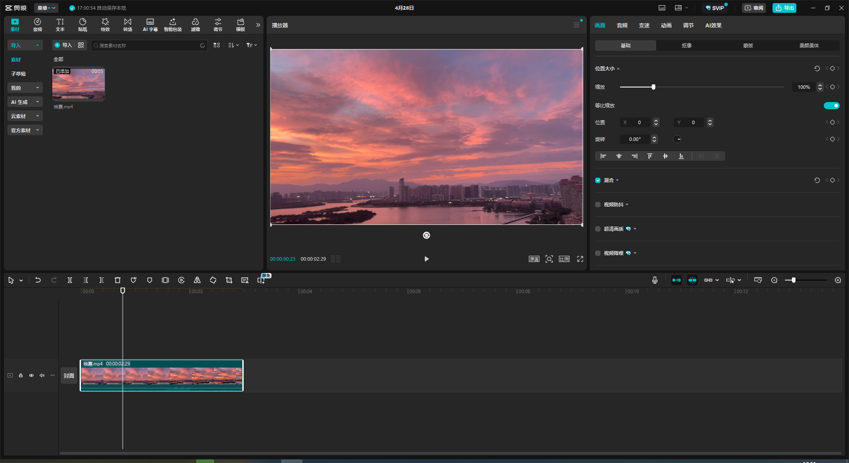Toggle main track magnet snapping button

click(x=677, y=280)
